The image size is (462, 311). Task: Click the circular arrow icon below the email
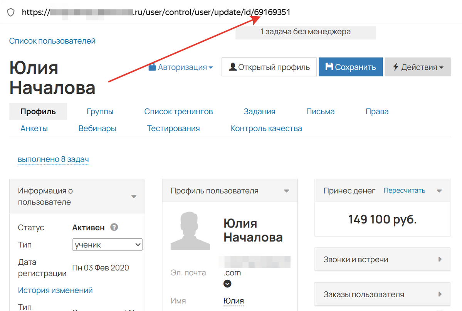point(227,284)
